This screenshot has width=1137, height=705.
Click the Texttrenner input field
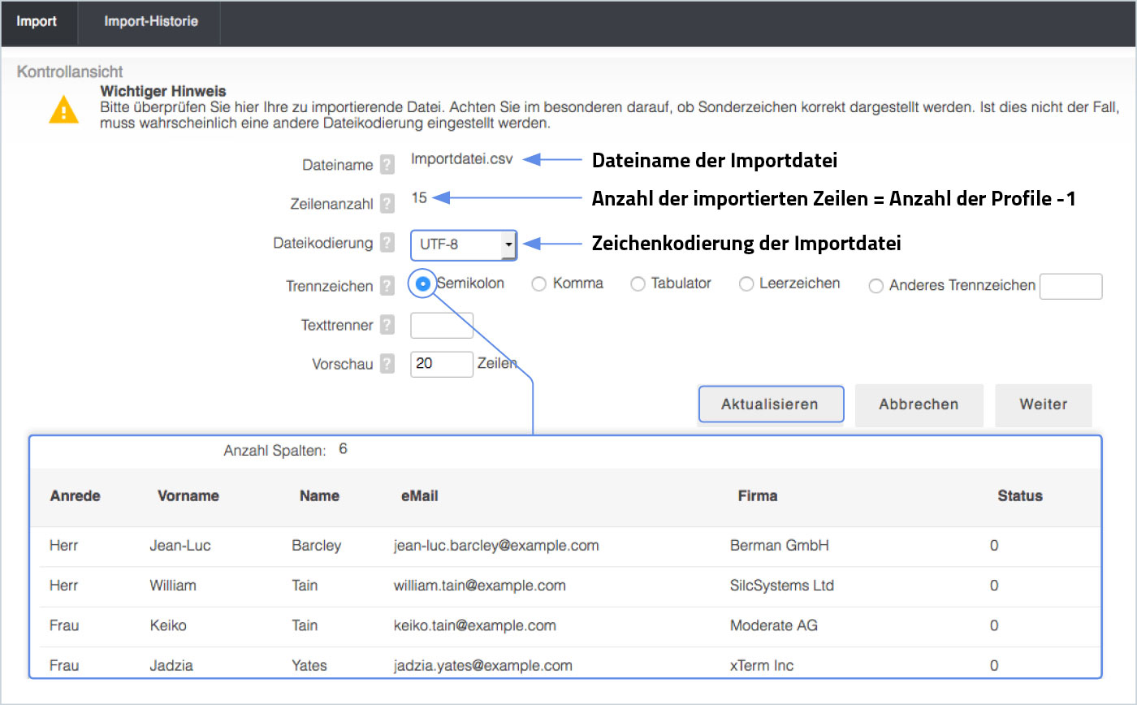pyautogui.click(x=442, y=326)
